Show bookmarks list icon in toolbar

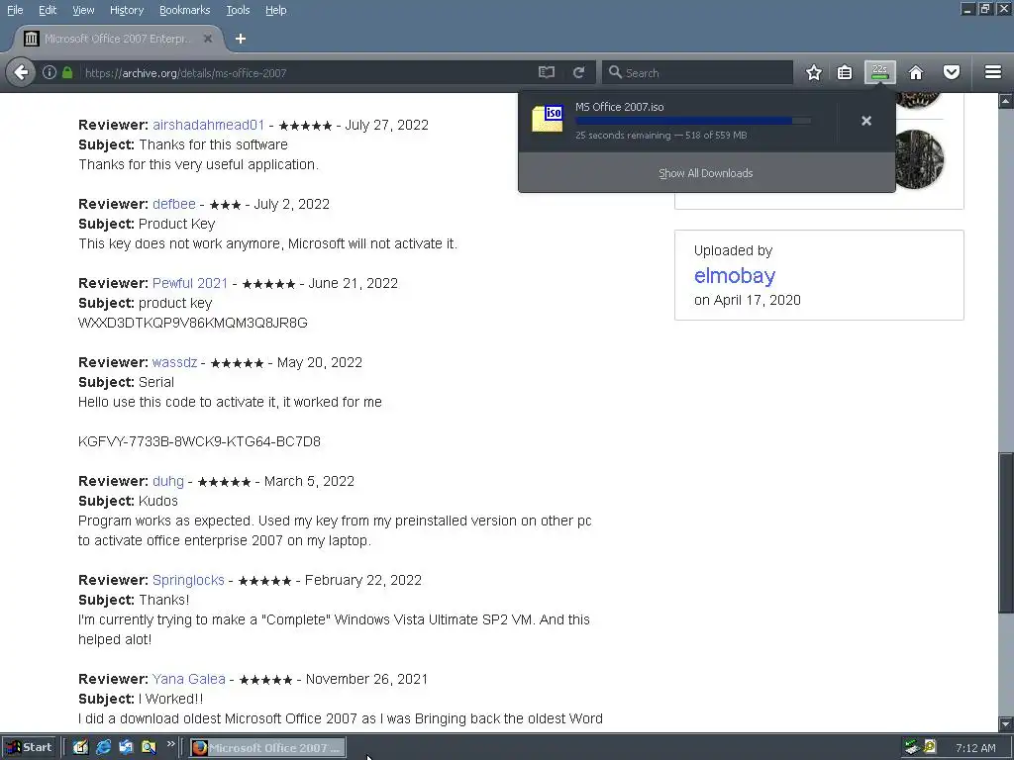point(845,72)
